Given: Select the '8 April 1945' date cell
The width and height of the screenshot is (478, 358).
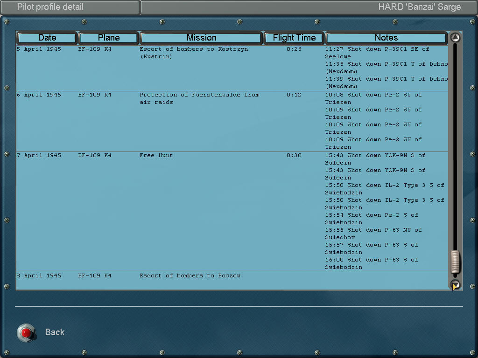Looking at the screenshot, I should click(39, 275).
